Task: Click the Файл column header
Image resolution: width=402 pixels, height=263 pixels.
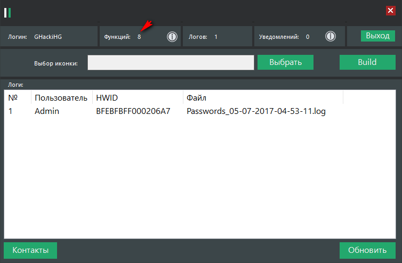Action: 196,98
